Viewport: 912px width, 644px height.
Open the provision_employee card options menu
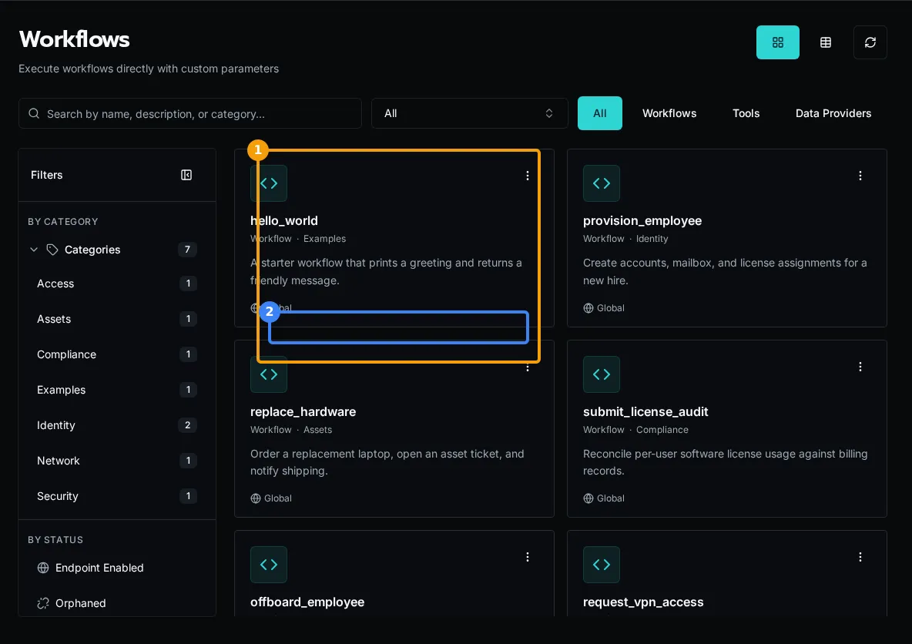860,176
